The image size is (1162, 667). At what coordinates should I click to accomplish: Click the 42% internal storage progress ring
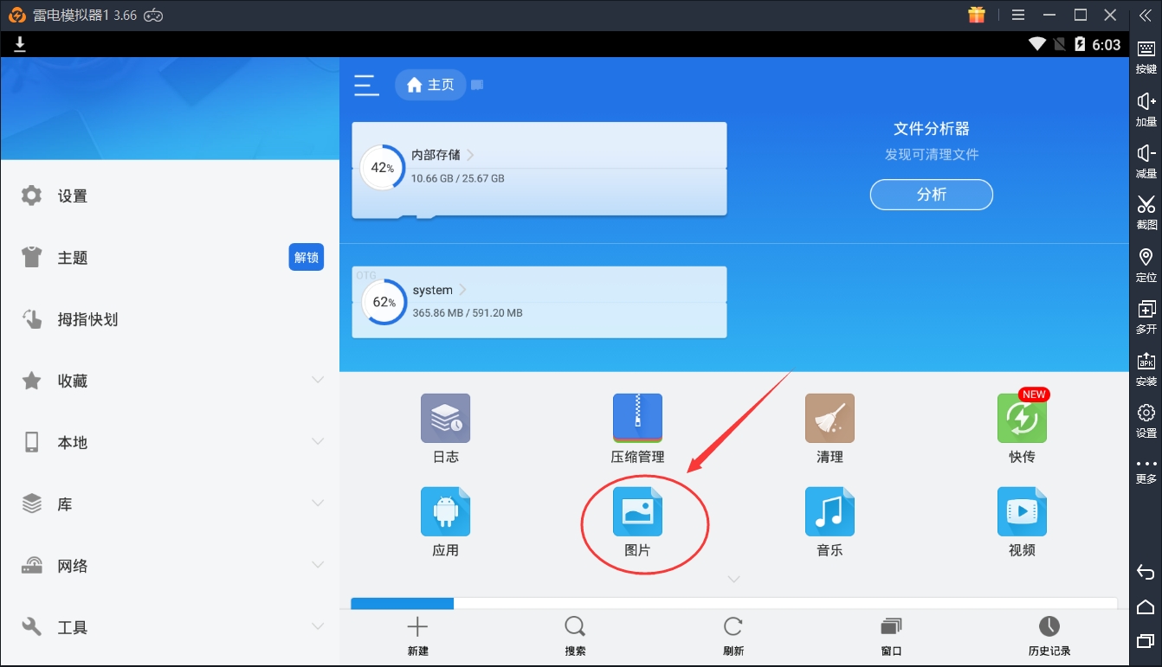pos(383,168)
